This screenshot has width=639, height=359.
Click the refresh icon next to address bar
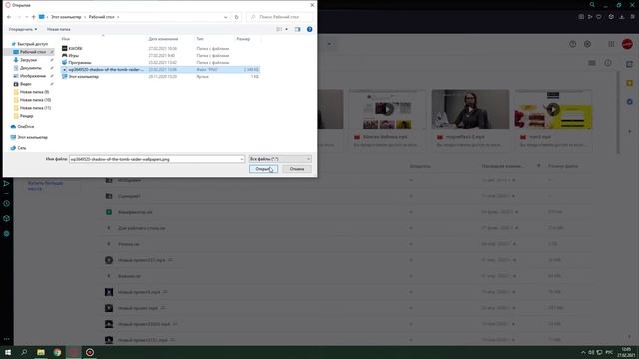point(236,17)
